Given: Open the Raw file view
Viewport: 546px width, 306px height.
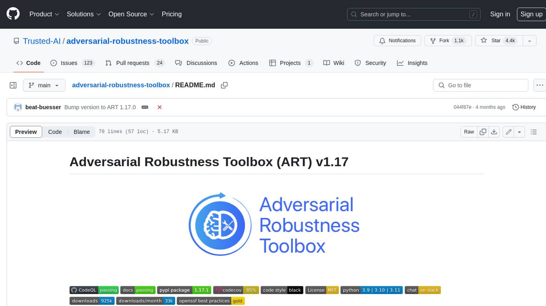Looking at the screenshot, I should [x=469, y=132].
